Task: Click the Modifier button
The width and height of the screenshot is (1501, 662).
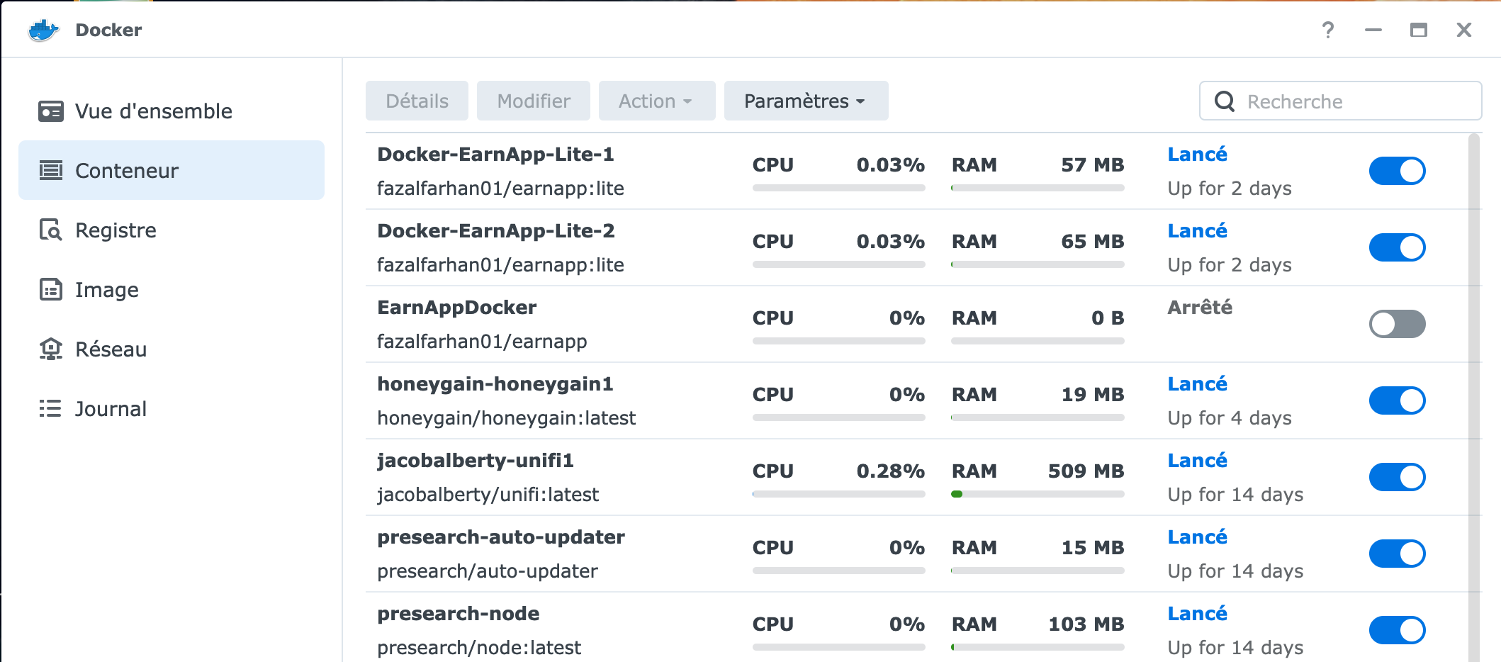Action: pos(534,101)
